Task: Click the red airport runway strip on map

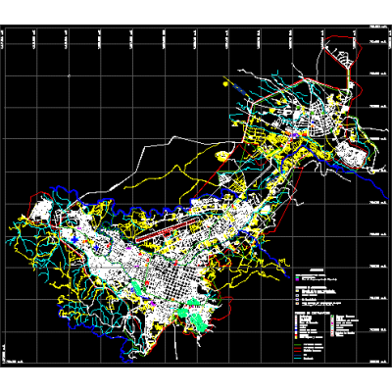Action: click(x=166, y=229)
